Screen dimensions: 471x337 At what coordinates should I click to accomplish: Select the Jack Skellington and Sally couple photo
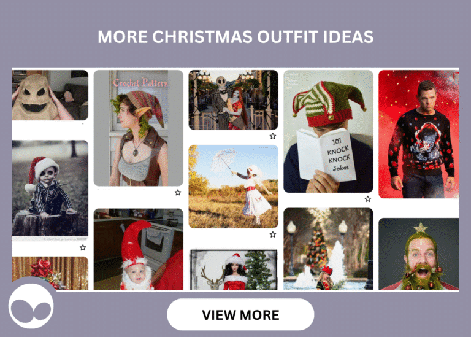234,100
